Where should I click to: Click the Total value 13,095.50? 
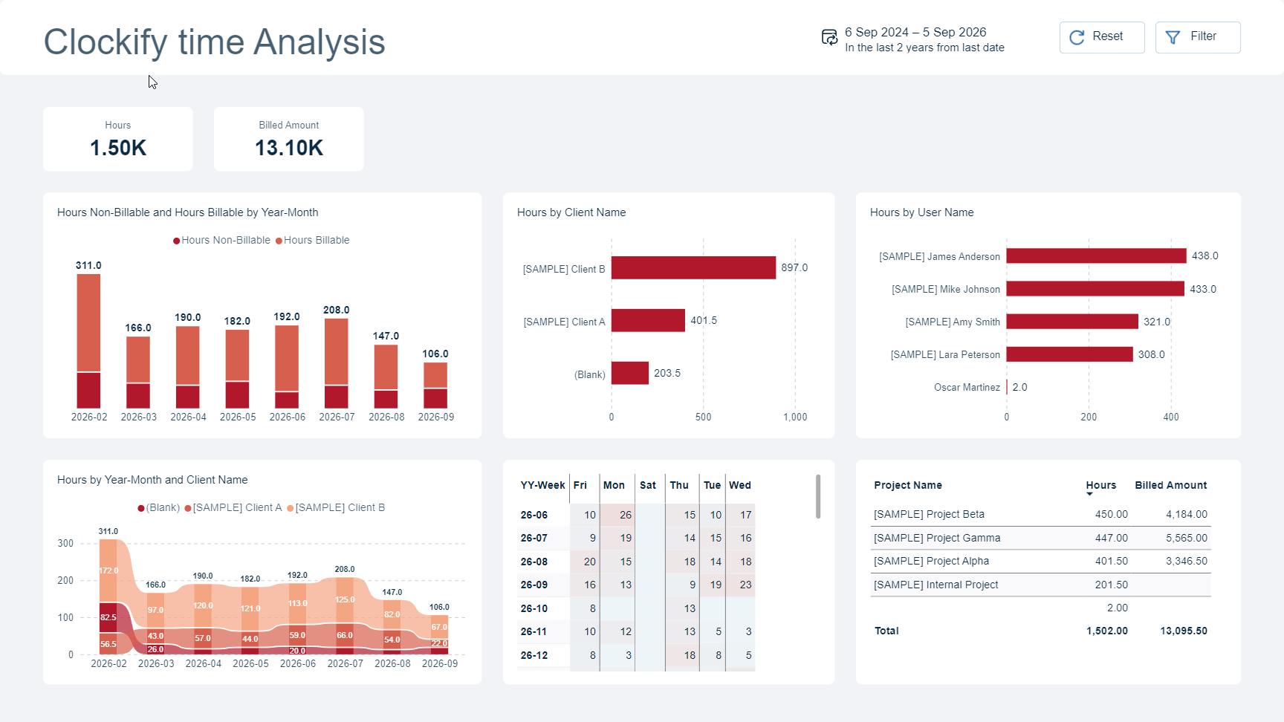pos(1184,631)
